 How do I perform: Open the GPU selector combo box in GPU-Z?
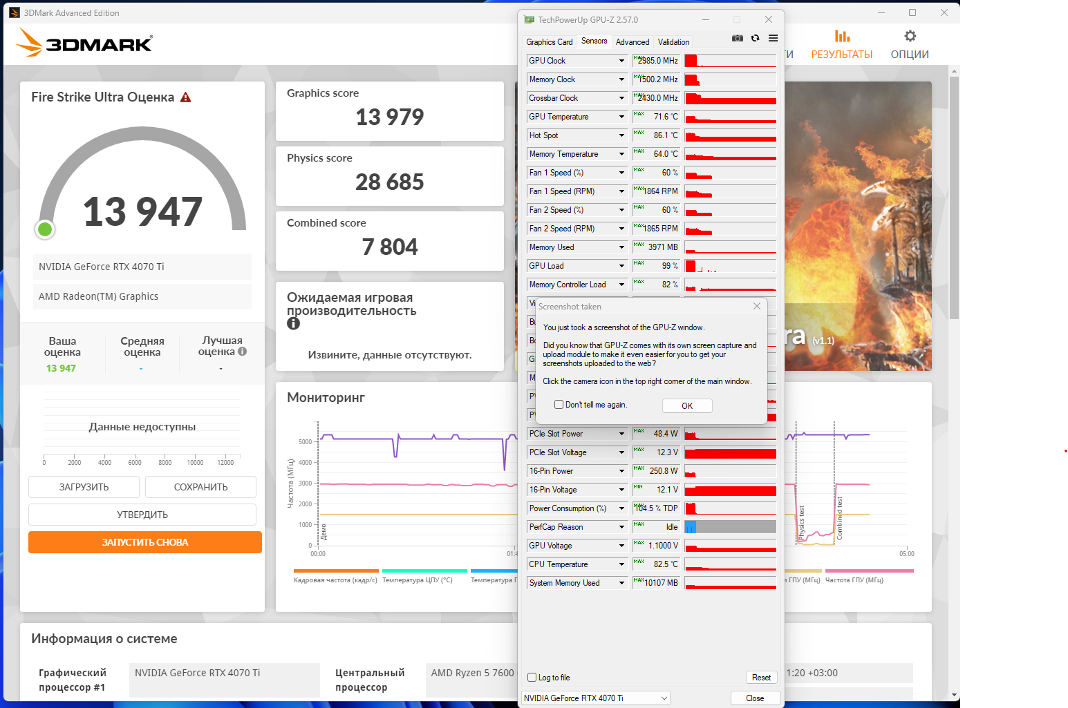click(x=596, y=698)
